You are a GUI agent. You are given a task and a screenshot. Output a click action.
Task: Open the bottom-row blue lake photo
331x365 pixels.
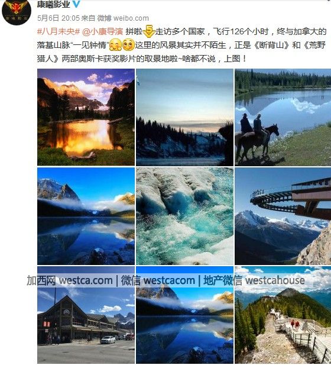(x=184, y=315)
